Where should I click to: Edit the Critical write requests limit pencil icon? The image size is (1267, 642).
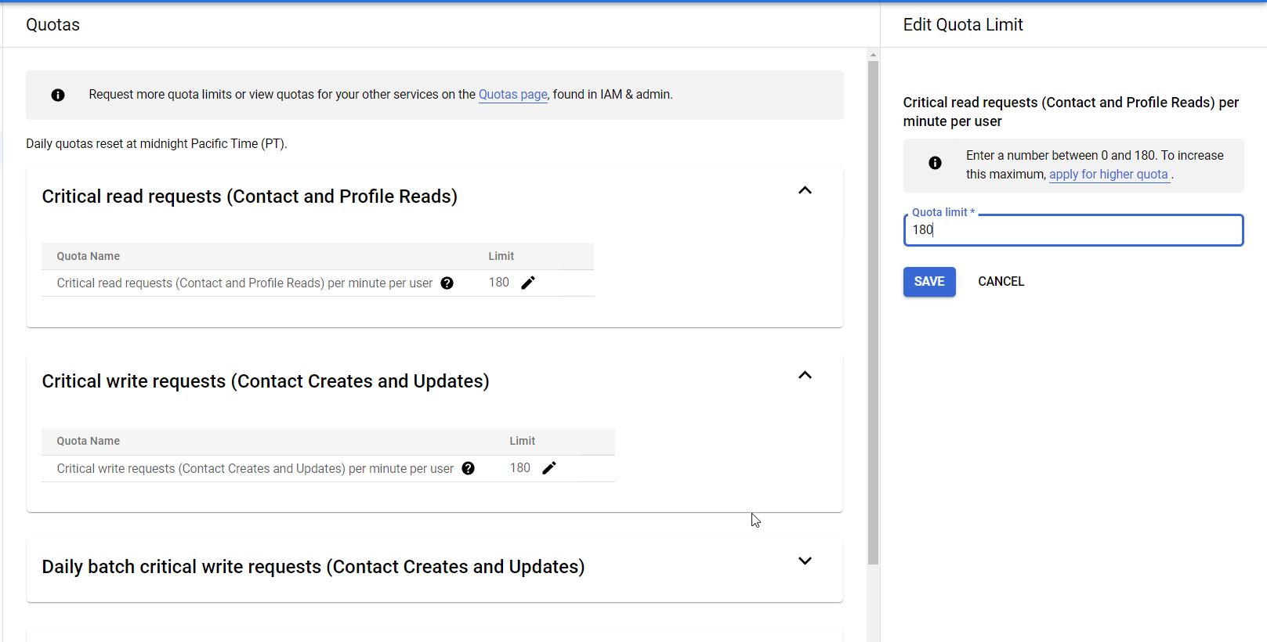549,467
